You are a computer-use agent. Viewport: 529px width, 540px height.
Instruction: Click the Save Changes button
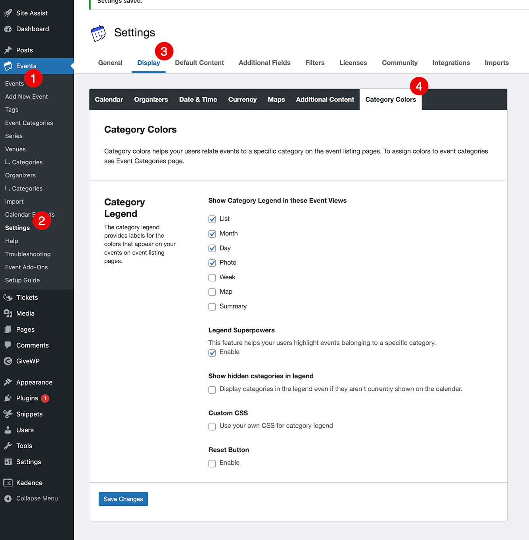tap(123, 499)
